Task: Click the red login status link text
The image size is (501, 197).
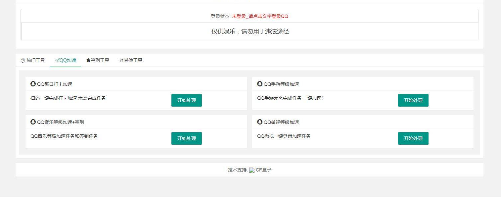Action: (x=260, y=16)
